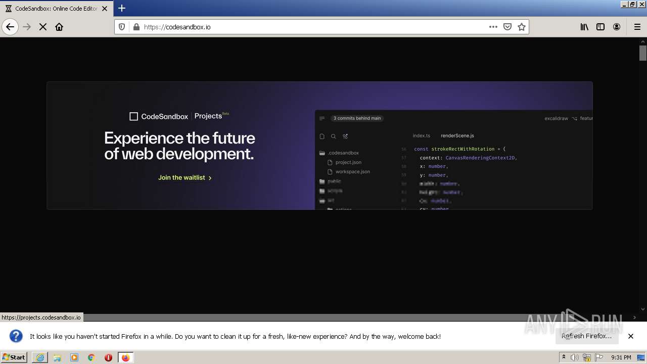
Task: Toggle the sidebar view
Action: [x=600, y=27]
